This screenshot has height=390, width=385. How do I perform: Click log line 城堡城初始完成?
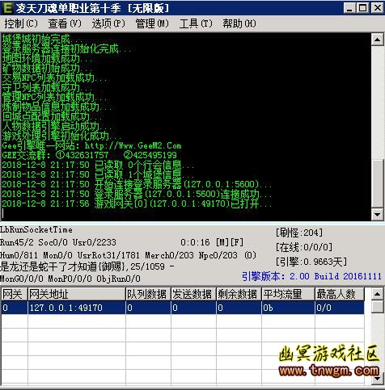click(42, 40)
